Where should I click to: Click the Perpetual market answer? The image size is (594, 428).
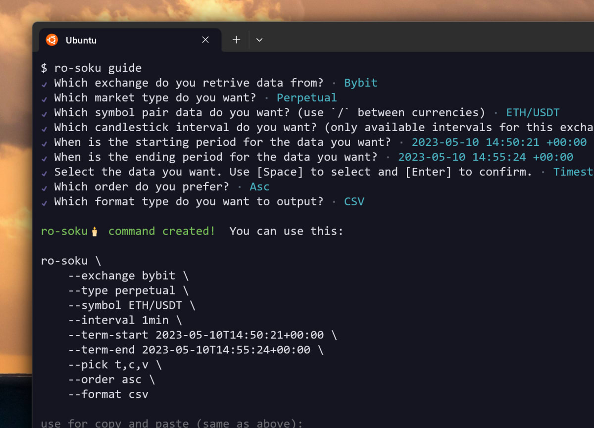tap(306, 97)
